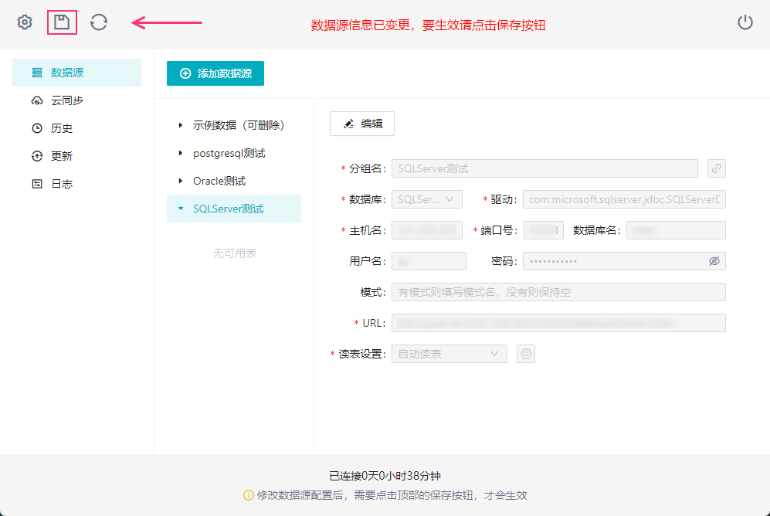Select the Oracle测试 data source
Viewport: 770px width, 516px height.
tap(219, 181)
